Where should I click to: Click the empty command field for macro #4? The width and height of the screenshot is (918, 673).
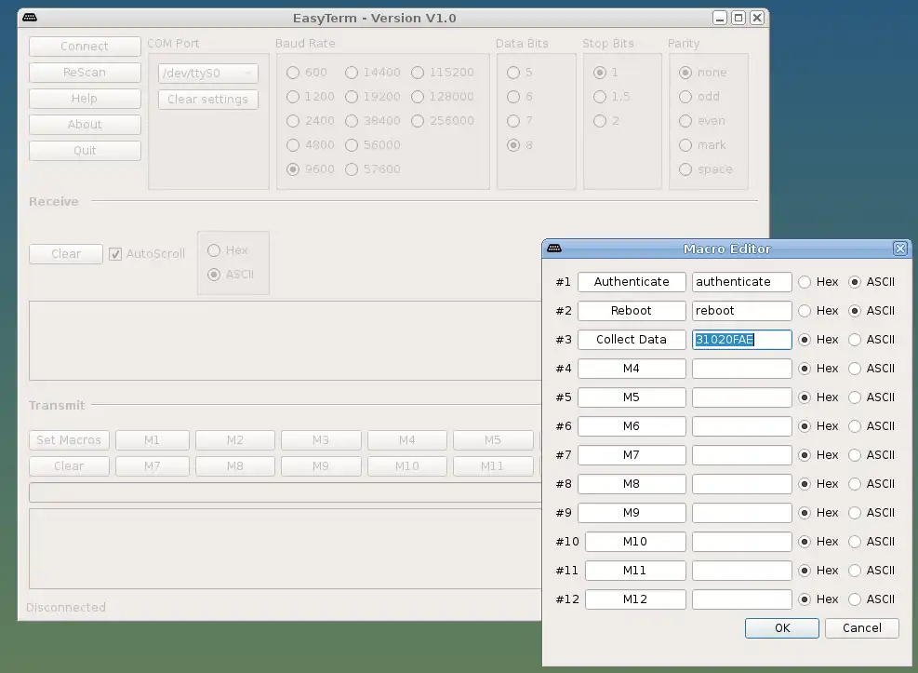pos(741,369)
